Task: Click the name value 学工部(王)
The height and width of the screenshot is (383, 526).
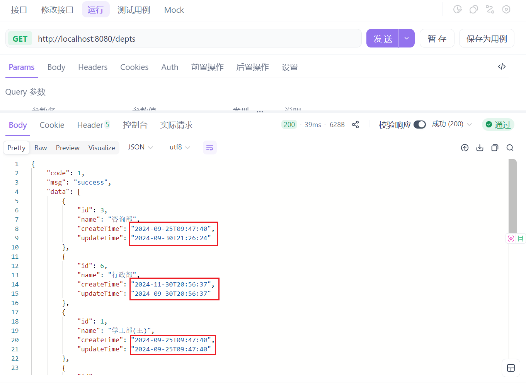Action: point(129,330)
